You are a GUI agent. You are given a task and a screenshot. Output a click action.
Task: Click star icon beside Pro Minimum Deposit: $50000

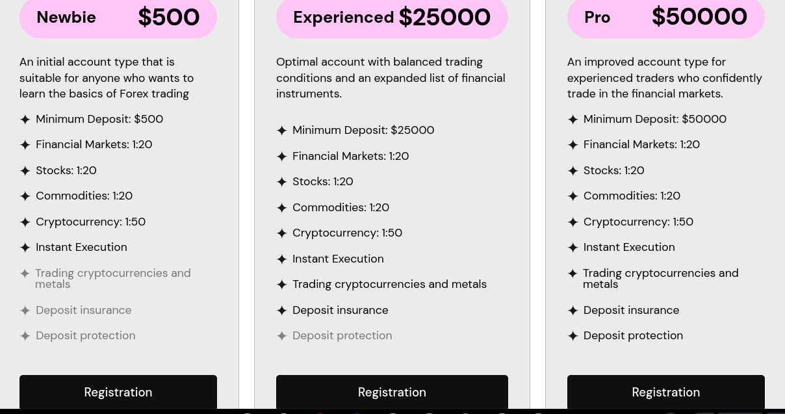(x=573, y=120)
